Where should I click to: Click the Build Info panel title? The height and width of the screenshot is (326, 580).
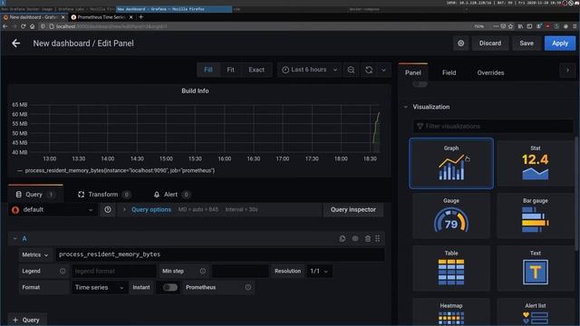pos(195,91)
